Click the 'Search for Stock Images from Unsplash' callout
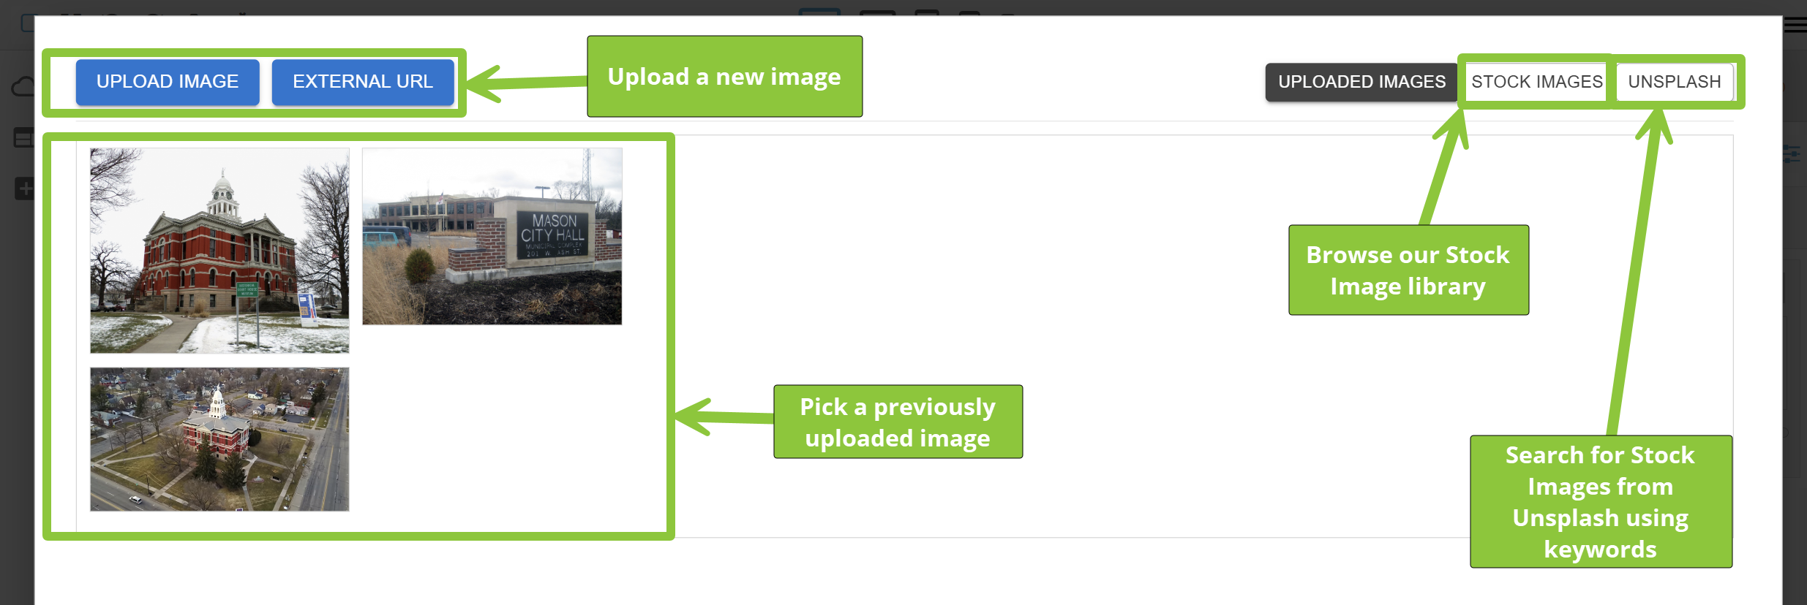 [x=1601, y=501]
